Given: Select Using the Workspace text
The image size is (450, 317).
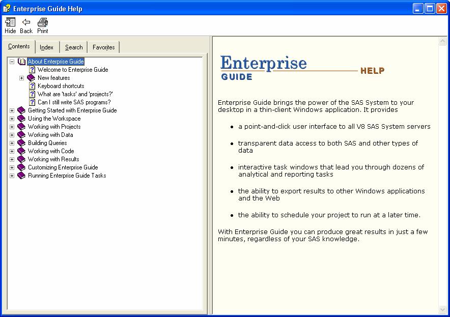Looking at the screenshot, I should pos(54,119).
